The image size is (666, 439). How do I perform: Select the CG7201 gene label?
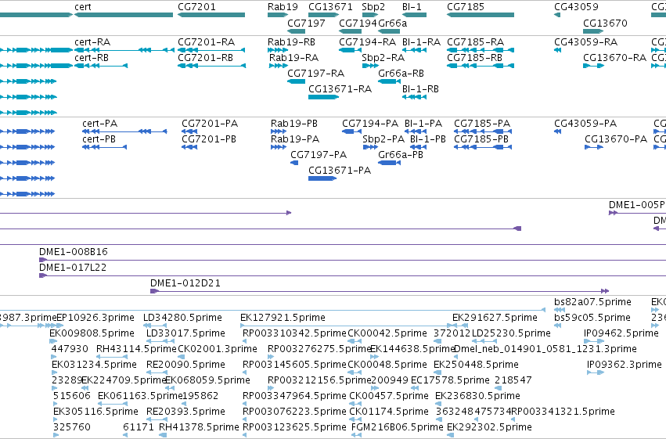tap(196, 7)
